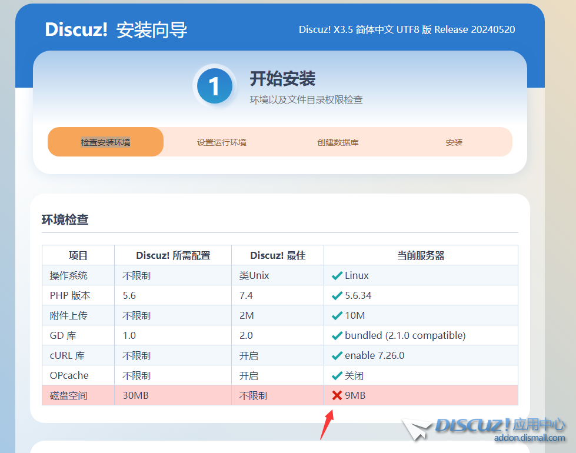Click the Discuz! 所需配置 column header
The height and width of the screenshot is (453, 576).
(x=173, y=255)
